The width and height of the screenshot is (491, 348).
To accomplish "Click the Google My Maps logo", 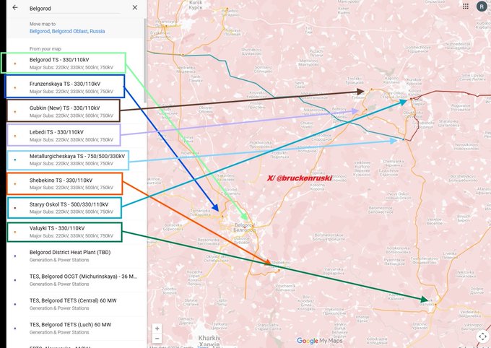I will pyautogui.click(x=319, y=341).
